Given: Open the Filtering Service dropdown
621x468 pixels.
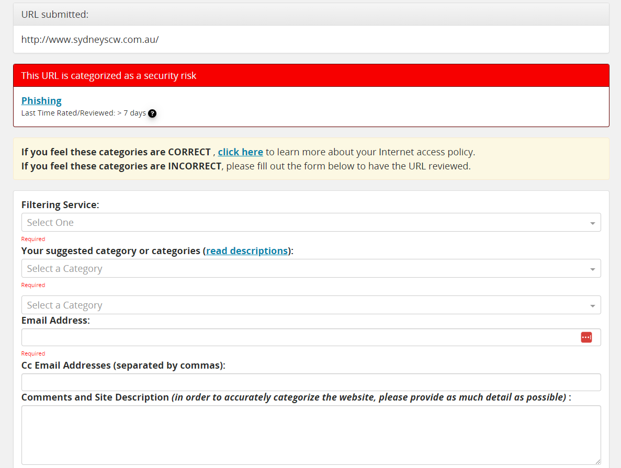Looking at the screenshot, I should [311, 222].
